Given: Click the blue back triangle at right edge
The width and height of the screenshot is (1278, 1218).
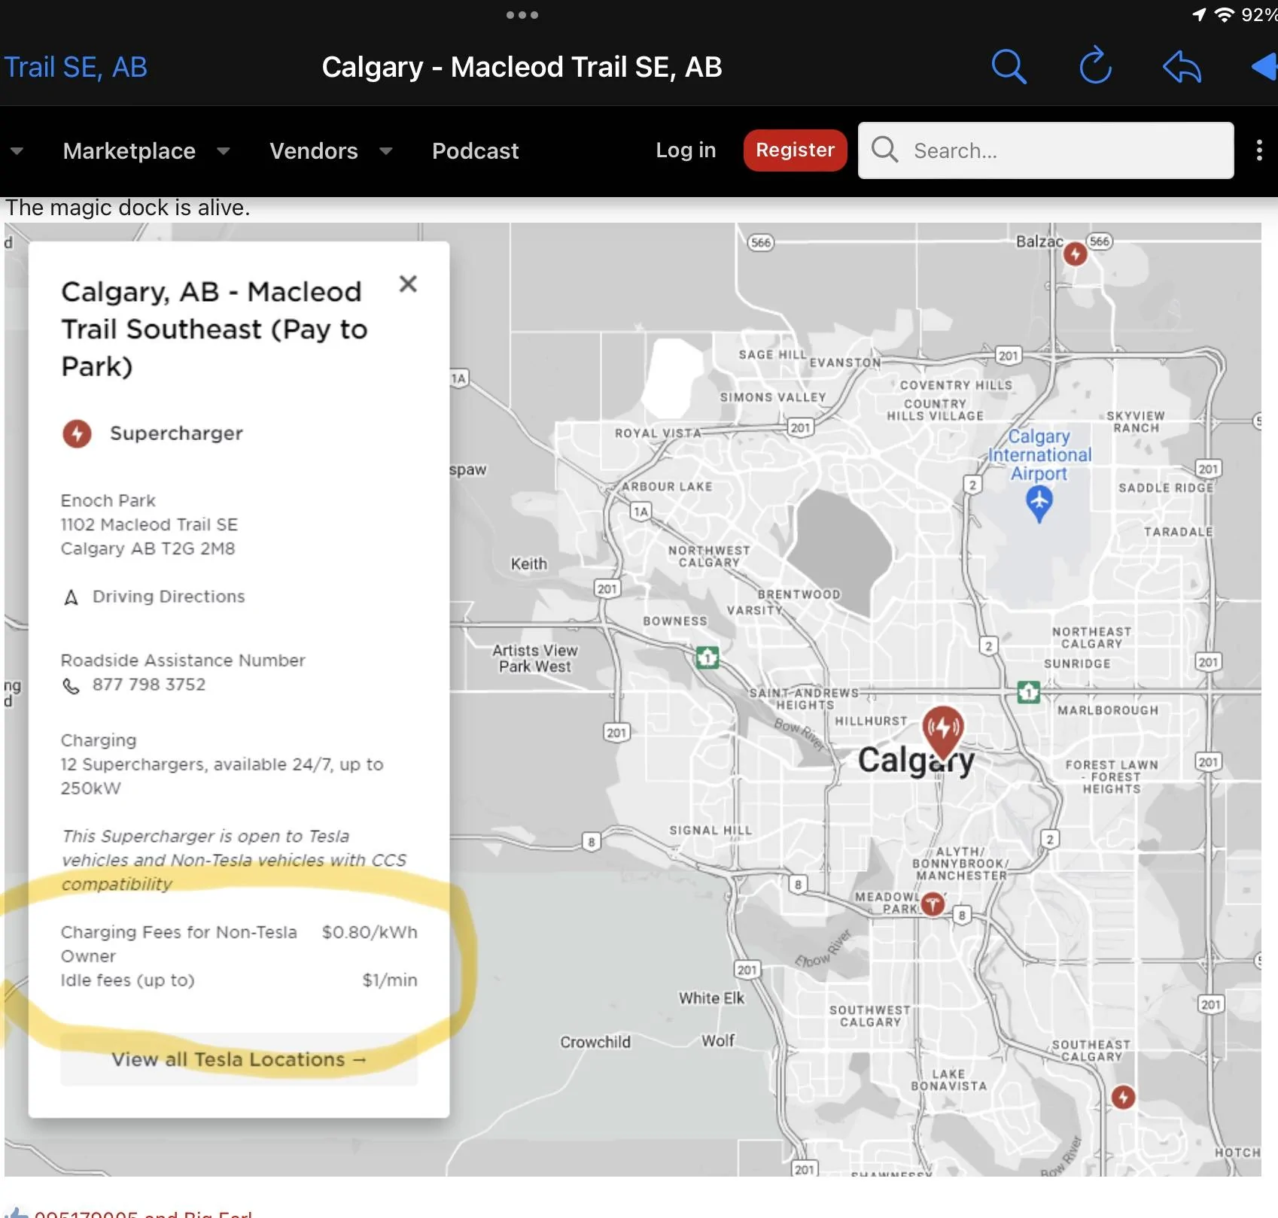Looking at the screenshot, I should (x=1265, y=67).
